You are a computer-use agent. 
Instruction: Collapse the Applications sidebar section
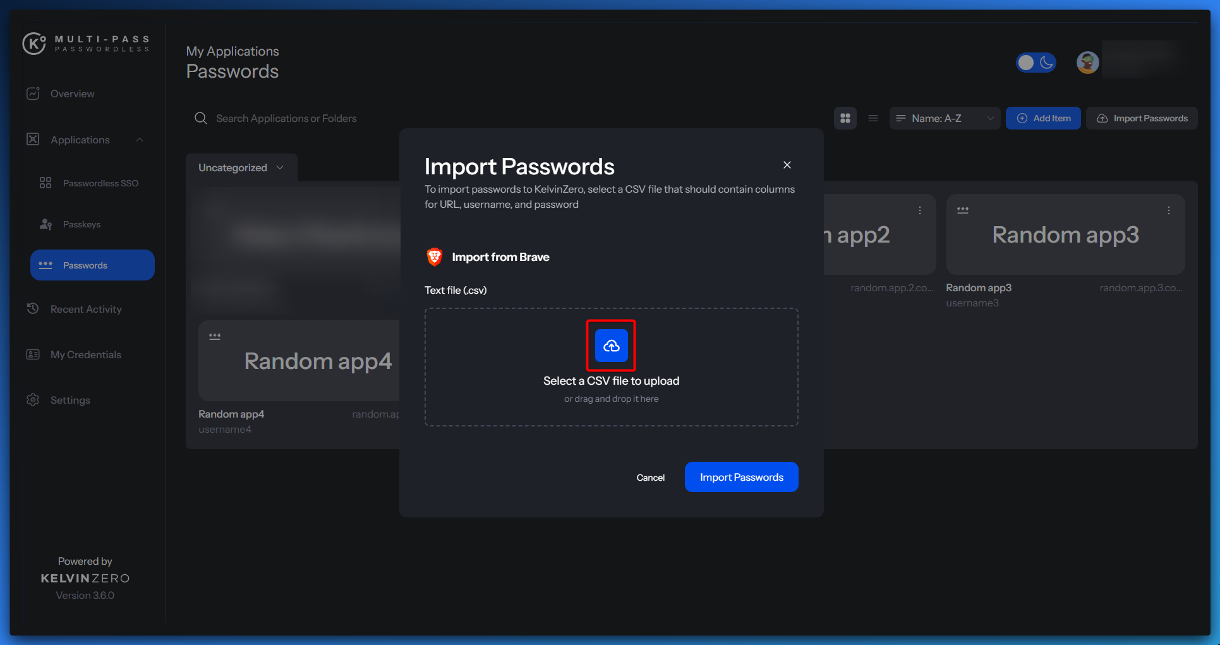[140, 140]
